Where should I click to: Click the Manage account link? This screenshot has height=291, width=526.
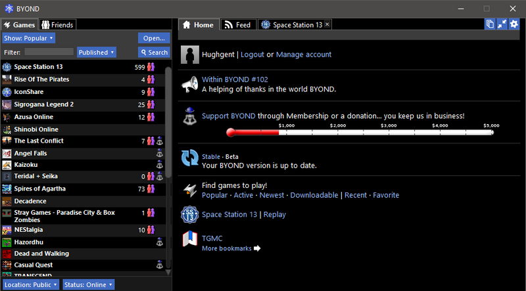(304, 55)
